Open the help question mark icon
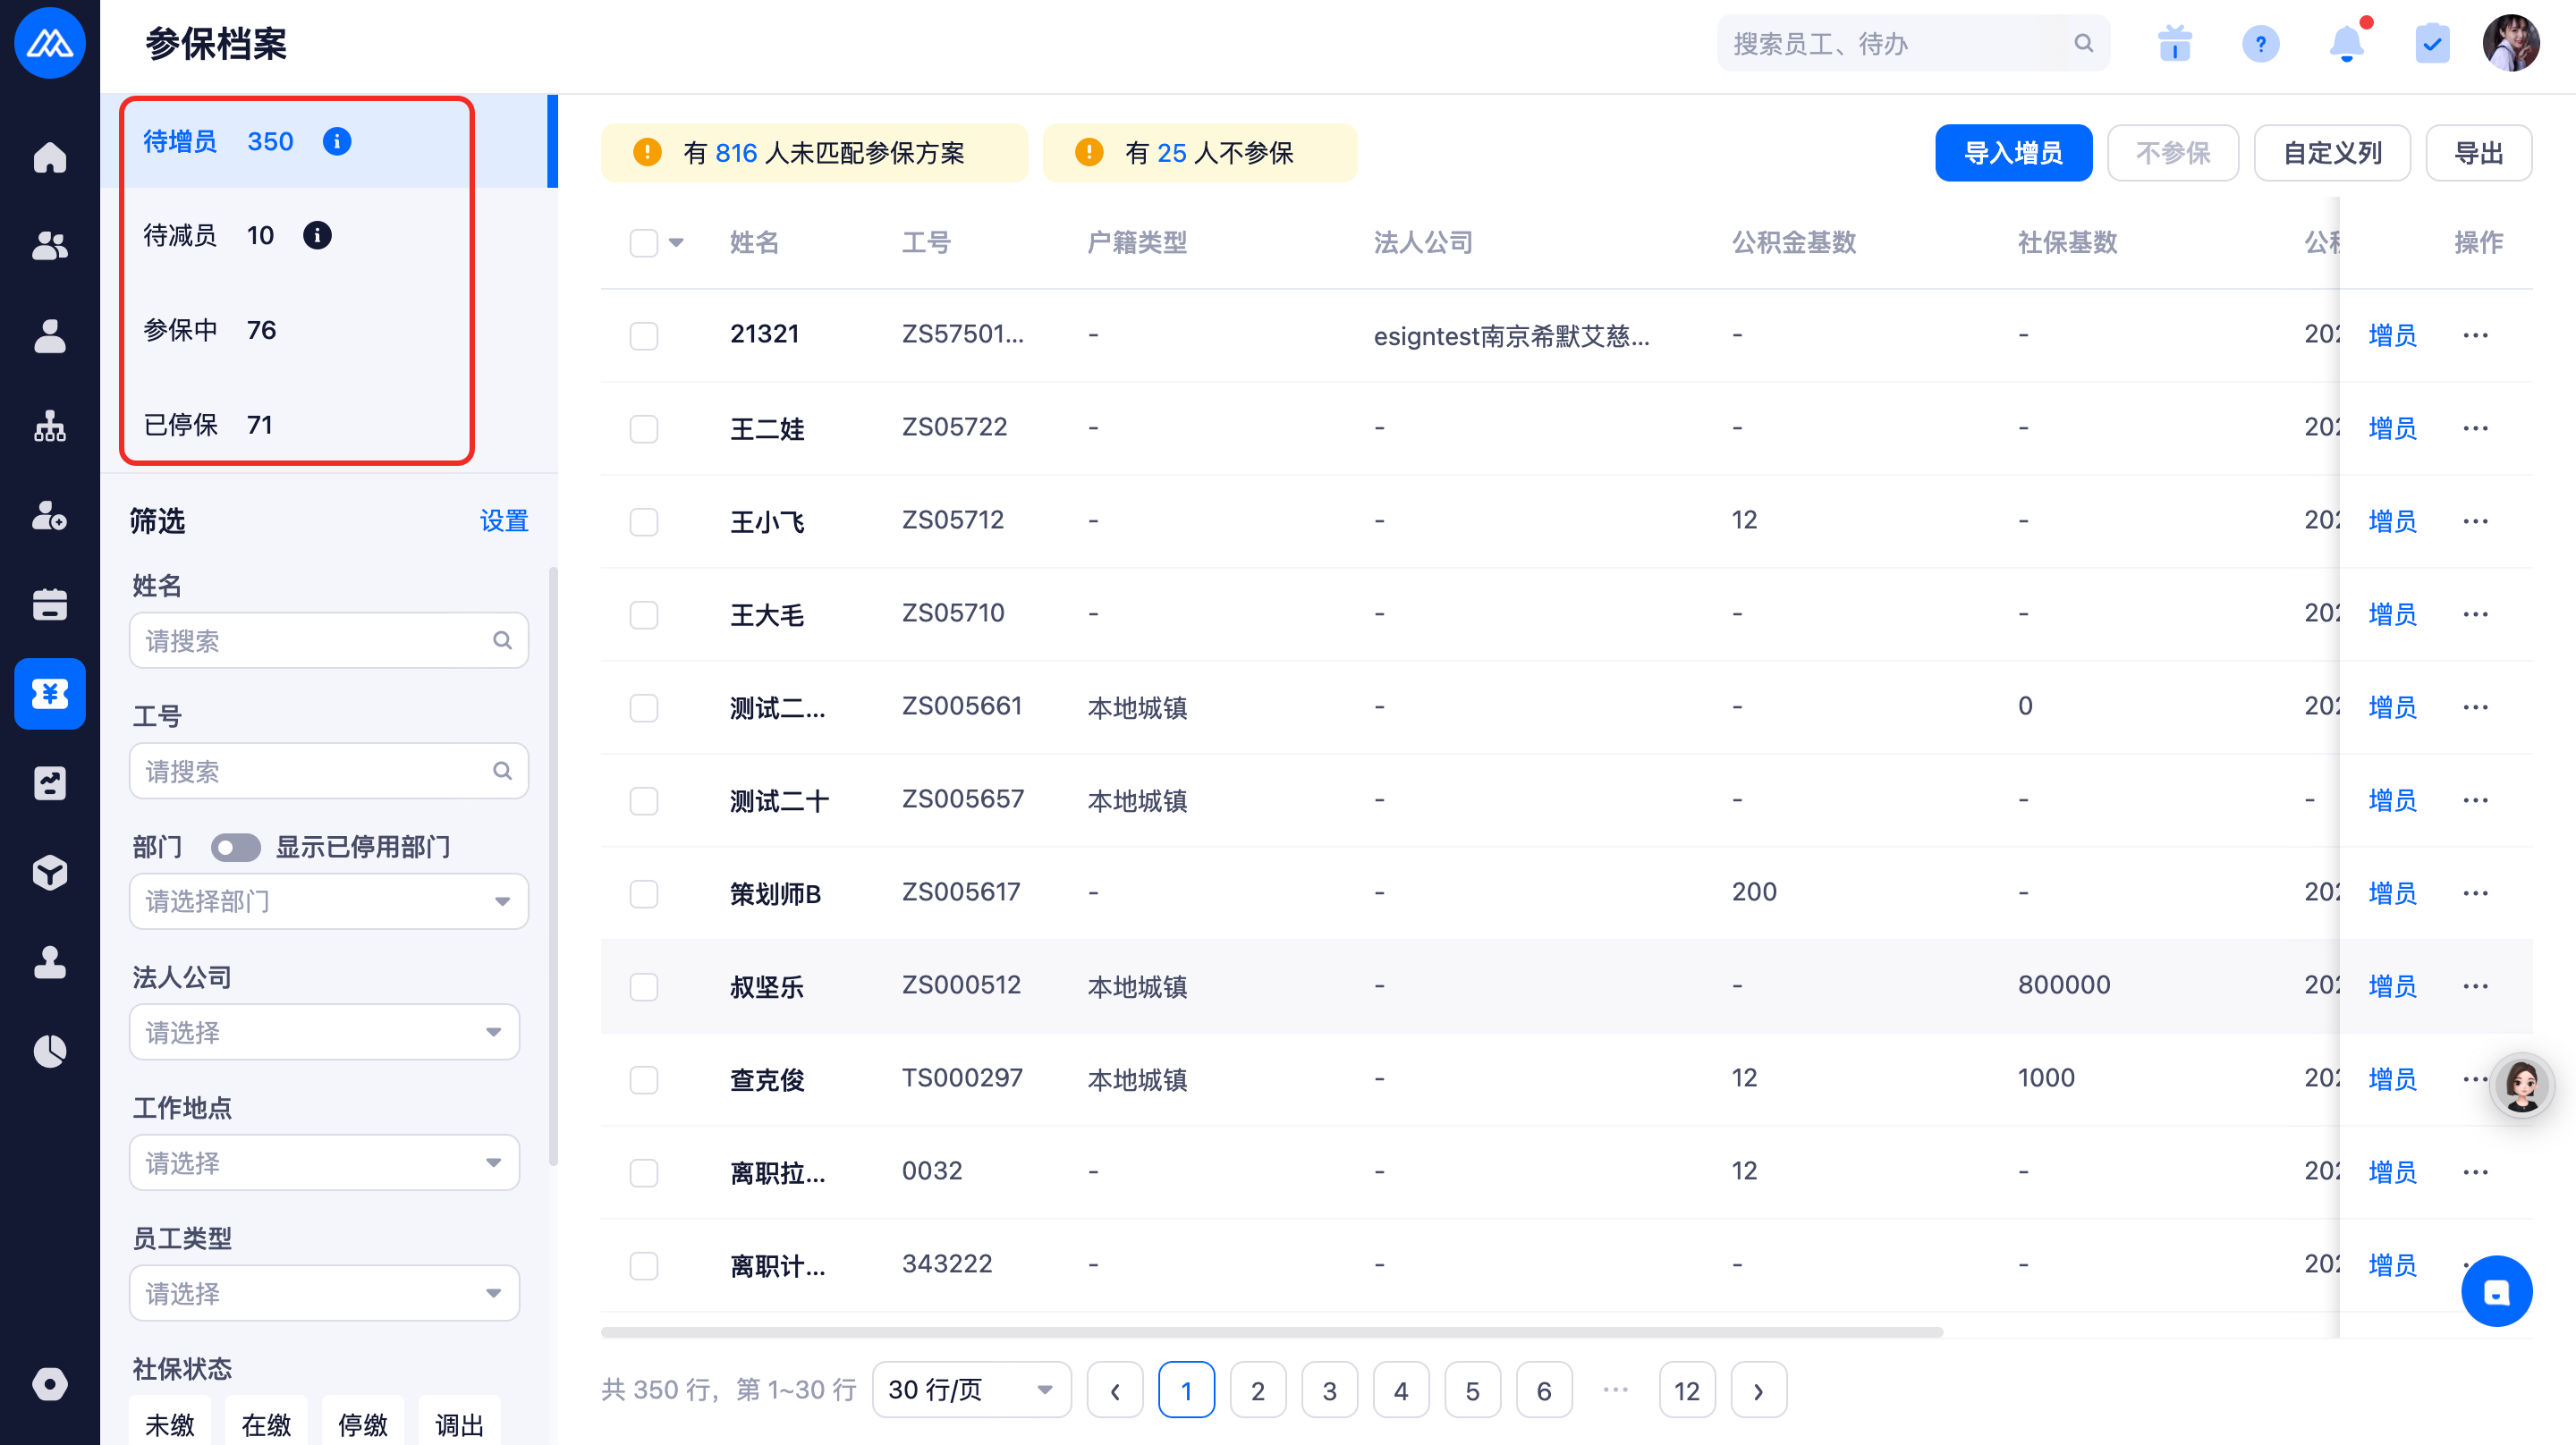Viewport: 2576px width, 1445px height. (2260, 44)
